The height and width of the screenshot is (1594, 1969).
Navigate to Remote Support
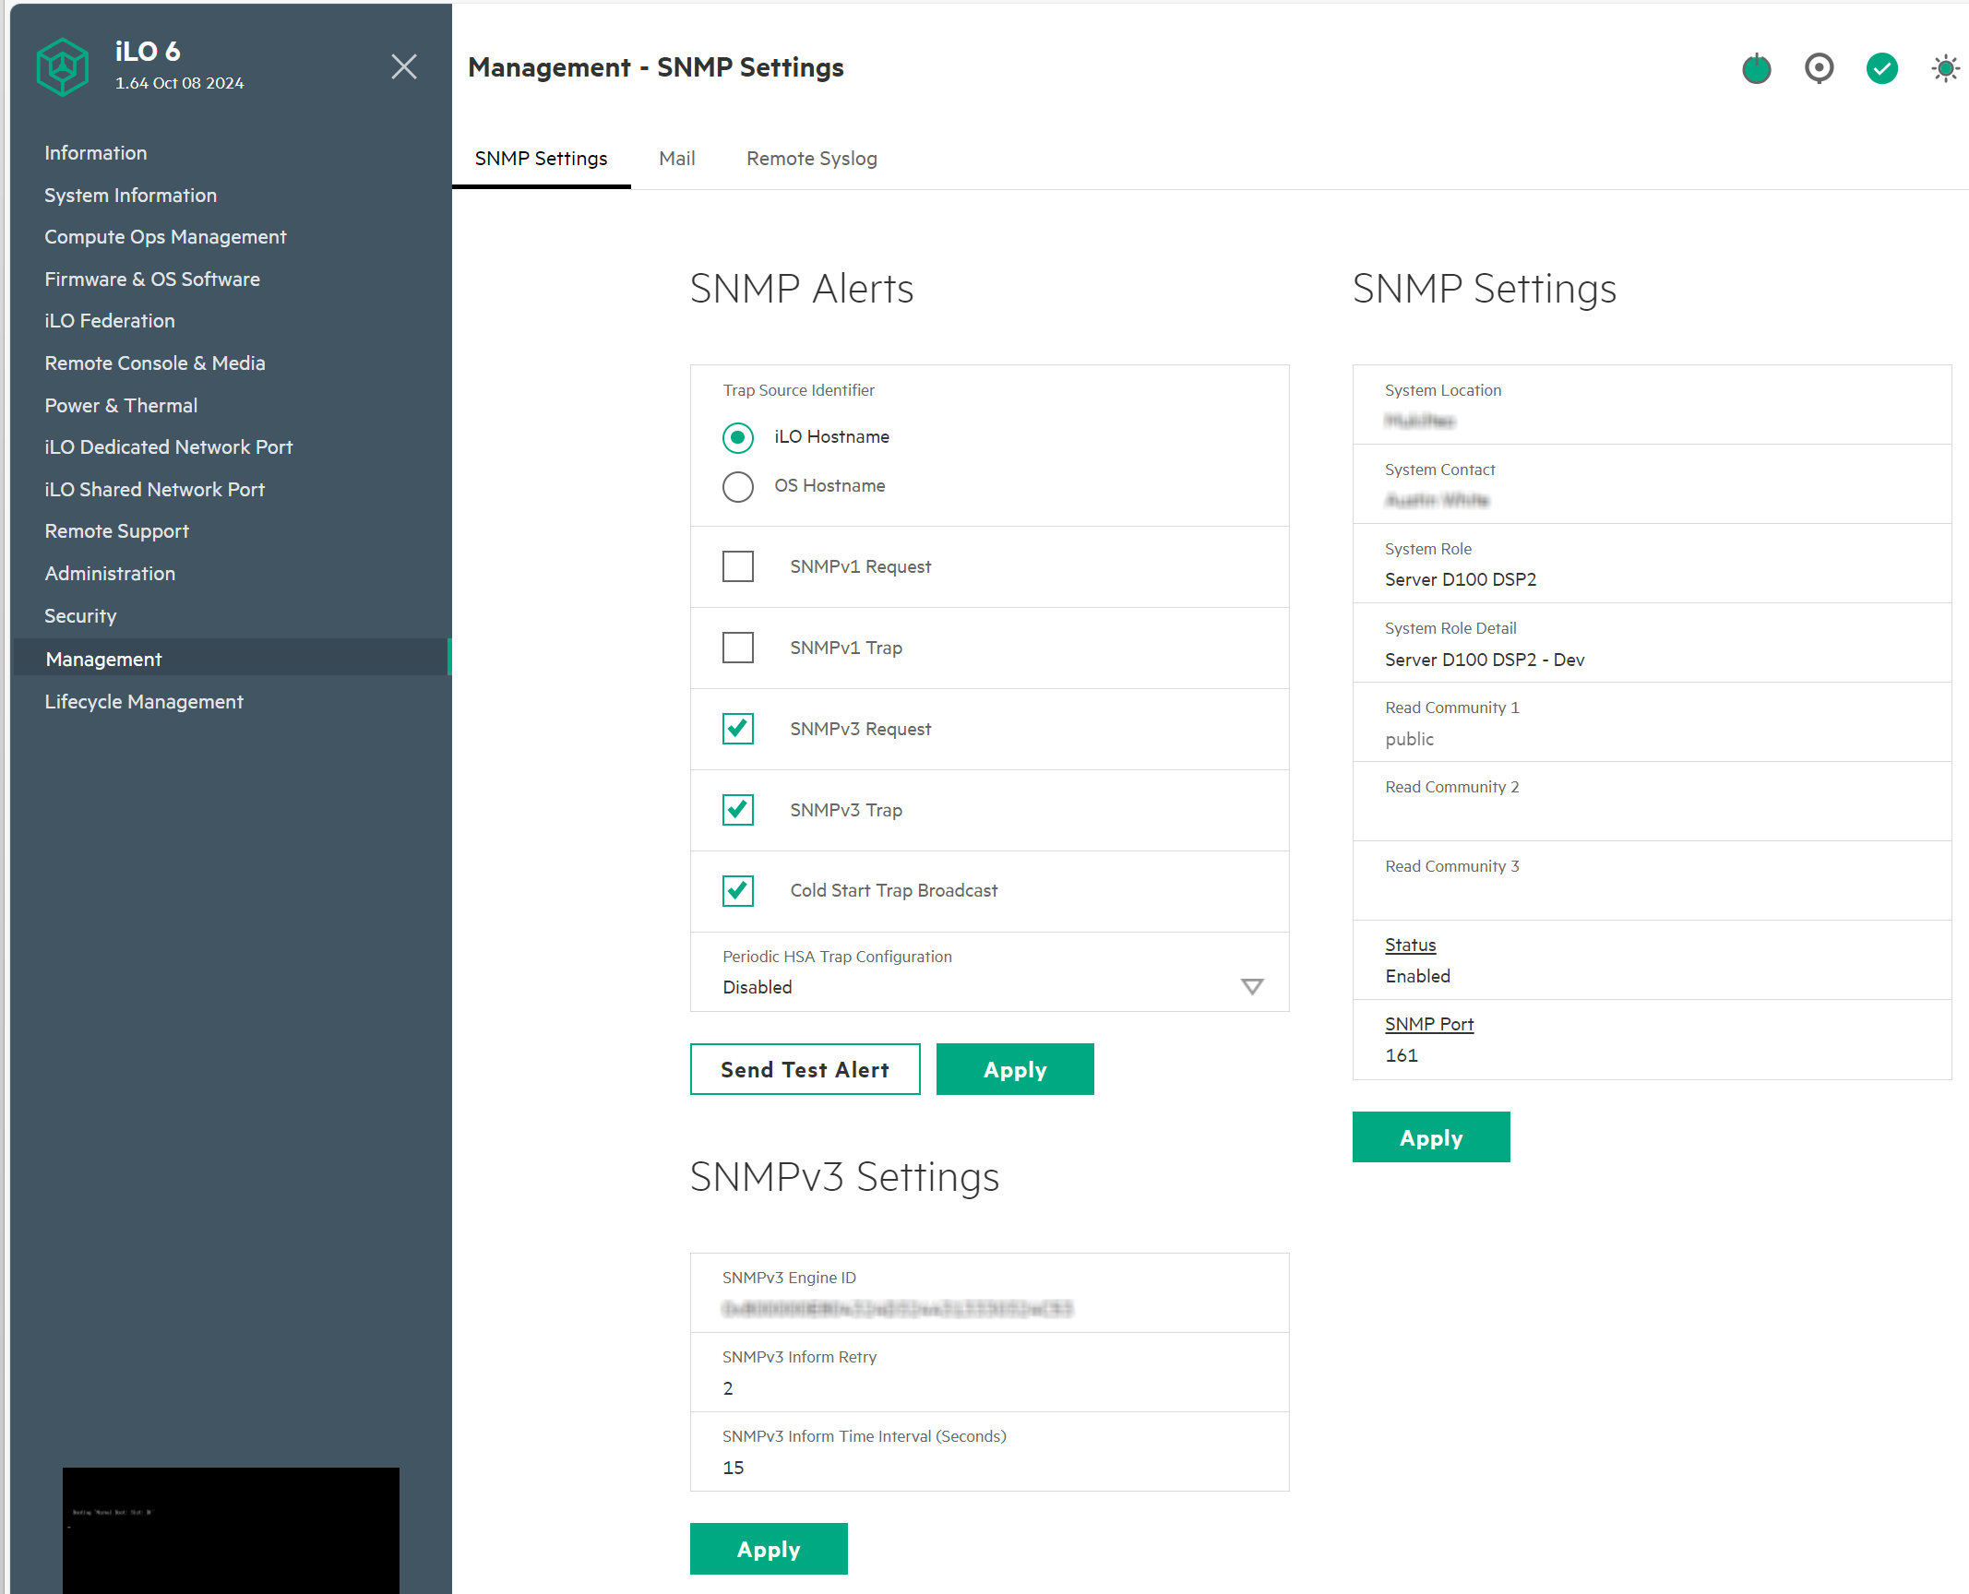coord(117,531)
